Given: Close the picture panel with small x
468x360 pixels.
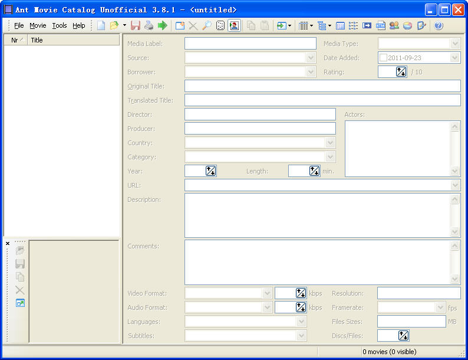Looking at the screenshot, I should tap(8, 243).
